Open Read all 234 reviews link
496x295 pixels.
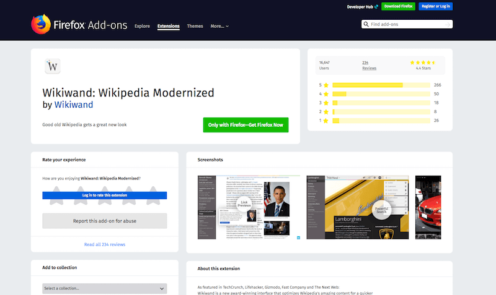(105, 244)
